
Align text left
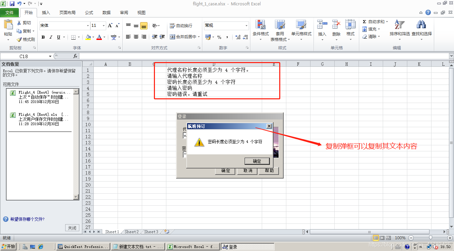click(128, 37)
